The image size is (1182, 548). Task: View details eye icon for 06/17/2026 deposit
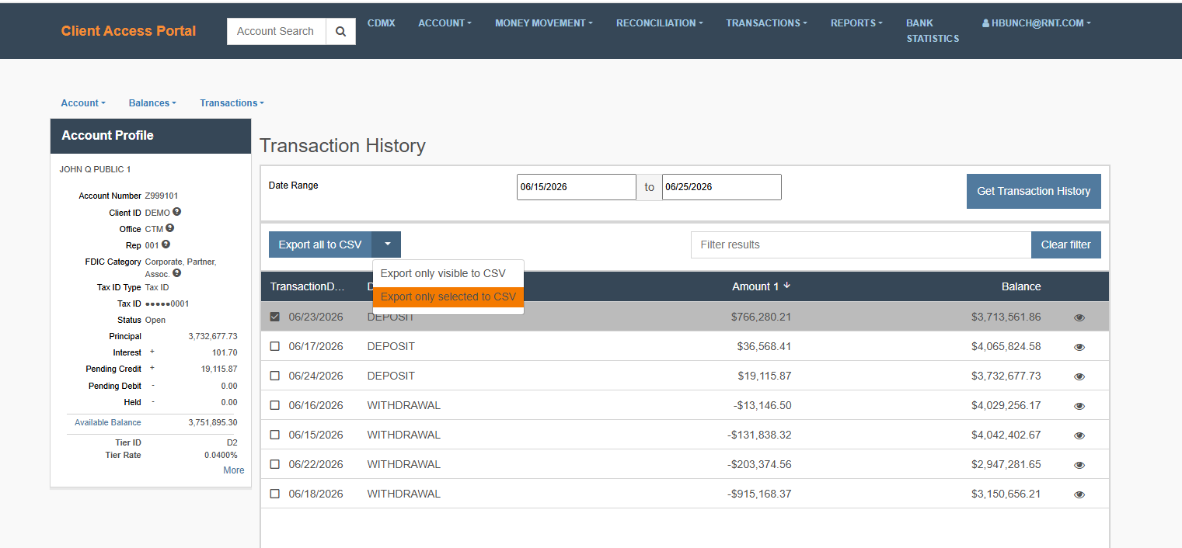(x=1079, y=347)
